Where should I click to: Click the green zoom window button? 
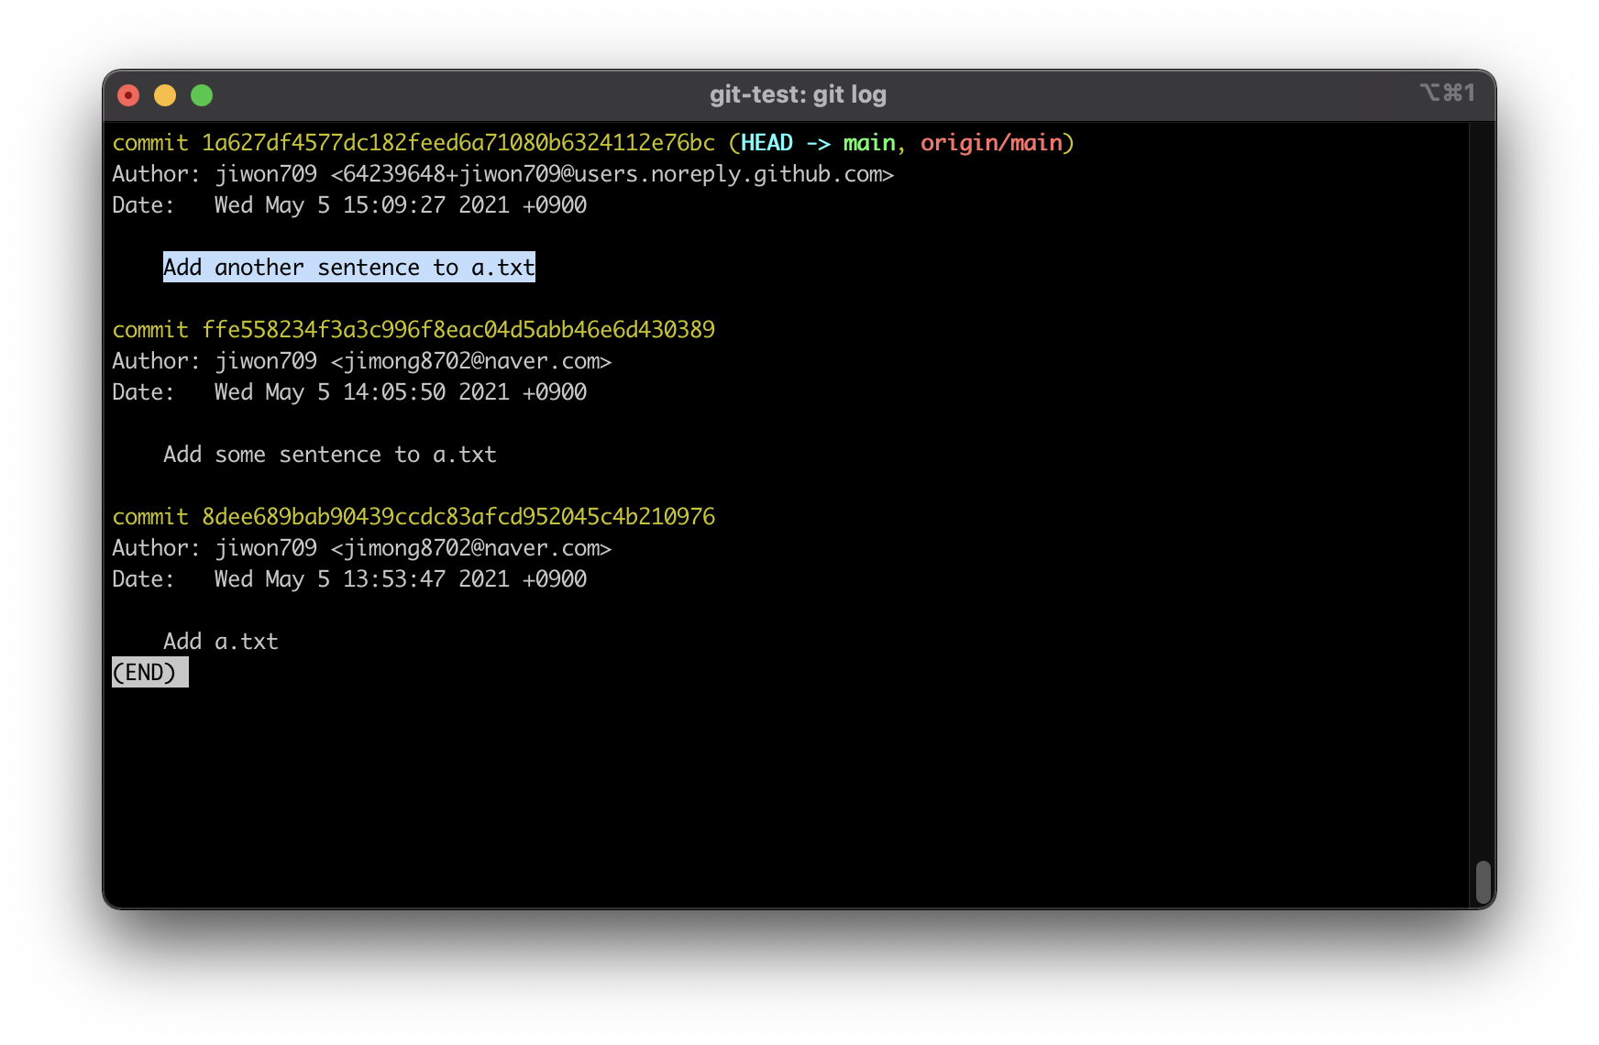(x=202, y=95)
